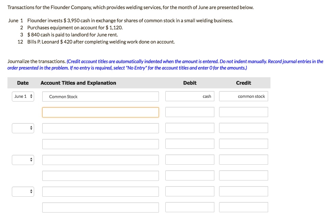The width and height of the screenshot is (331, 222).
Task: Click the account title field containing Common Stock
Action: pyautogui.click(x=100, y=96)
